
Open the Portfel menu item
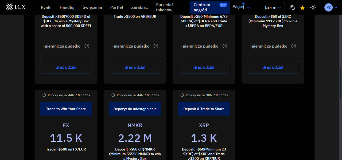[x=116, y=7]
